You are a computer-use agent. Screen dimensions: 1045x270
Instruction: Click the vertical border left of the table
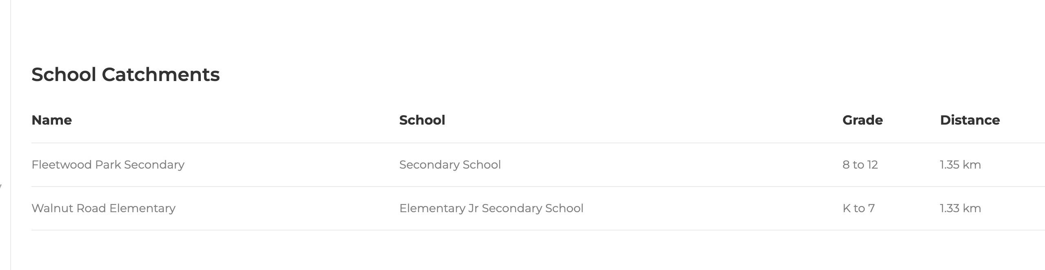pyautogui.click(x=11, y=134)
